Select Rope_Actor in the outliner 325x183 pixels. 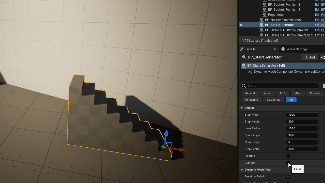click(x=277, y=15)
